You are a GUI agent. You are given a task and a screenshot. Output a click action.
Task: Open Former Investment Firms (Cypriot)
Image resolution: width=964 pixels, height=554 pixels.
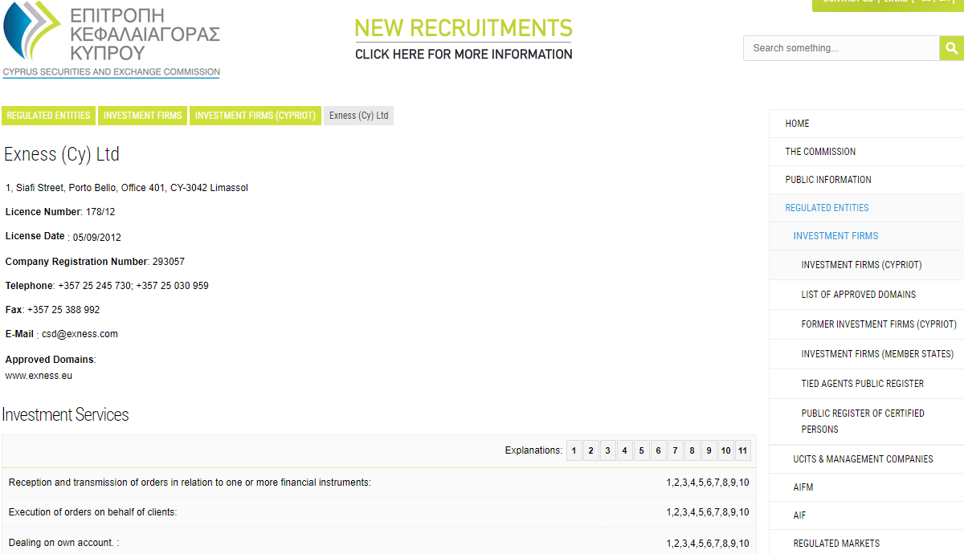pos(866,324)
